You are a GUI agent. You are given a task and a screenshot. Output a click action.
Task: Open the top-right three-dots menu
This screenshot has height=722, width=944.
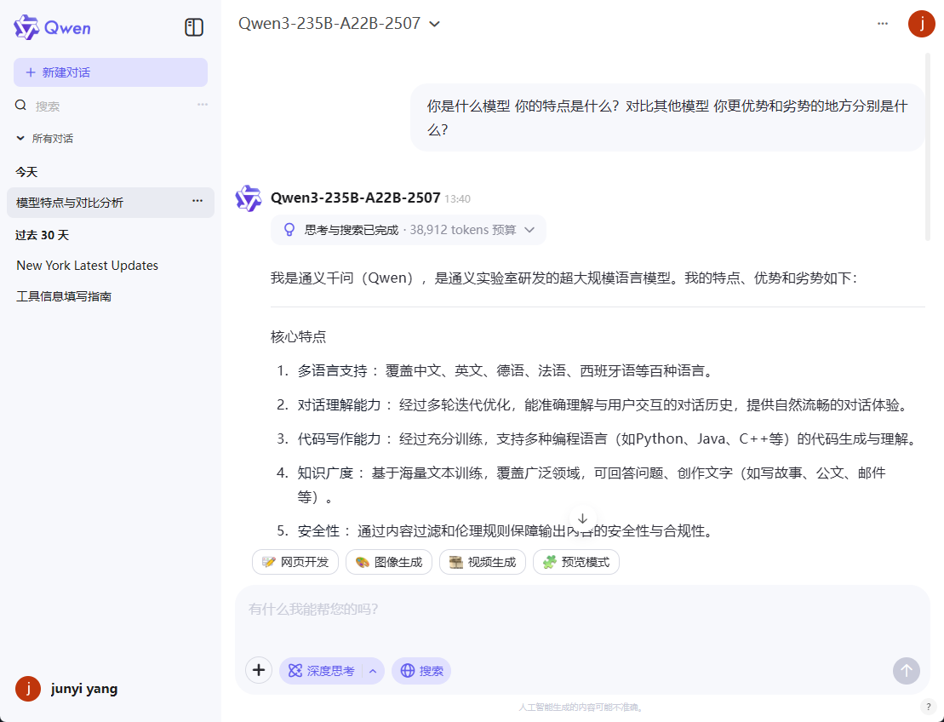(x=883, y=24)
